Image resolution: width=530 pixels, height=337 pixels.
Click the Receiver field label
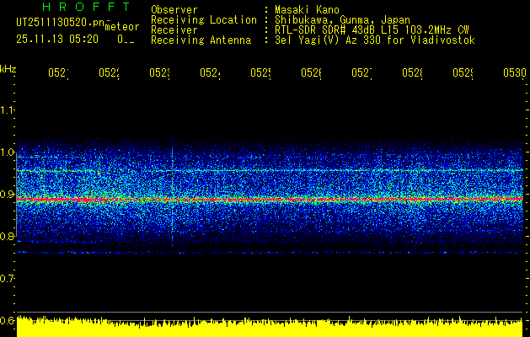(x=174, y=30)
